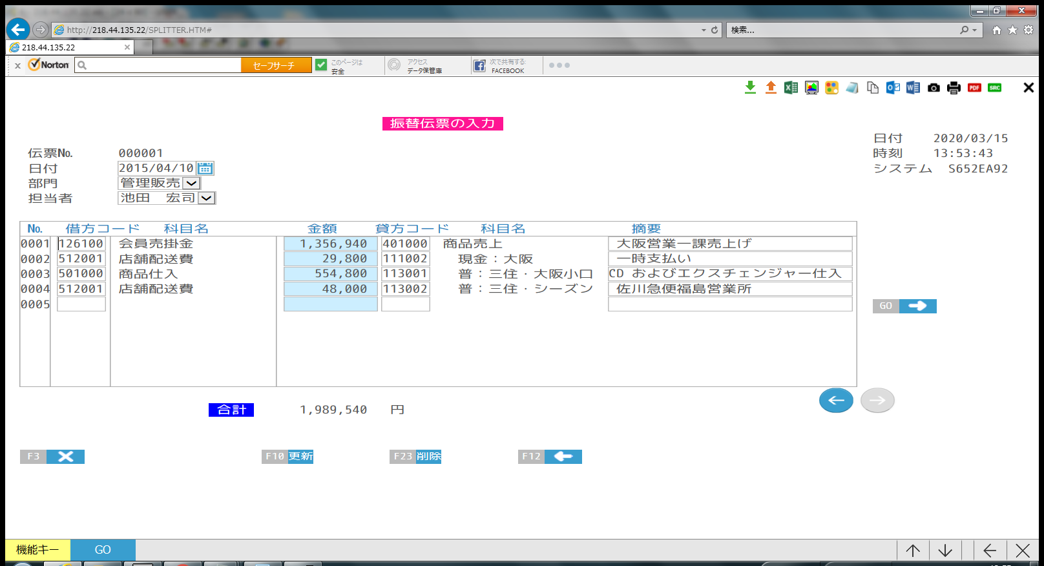Click the Word export icon

[913, 88]
